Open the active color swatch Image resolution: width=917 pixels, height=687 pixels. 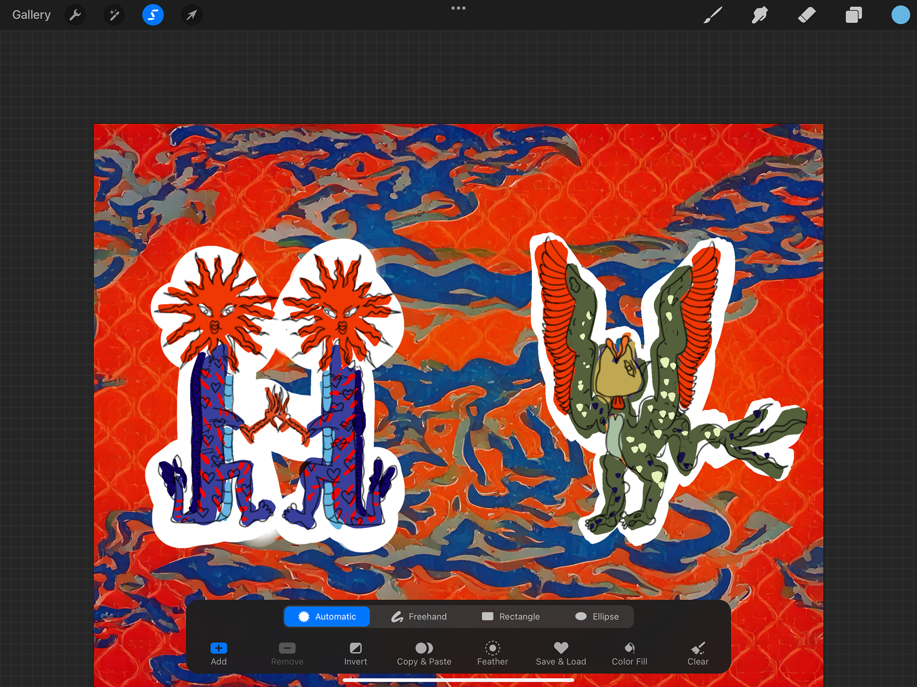900,15
